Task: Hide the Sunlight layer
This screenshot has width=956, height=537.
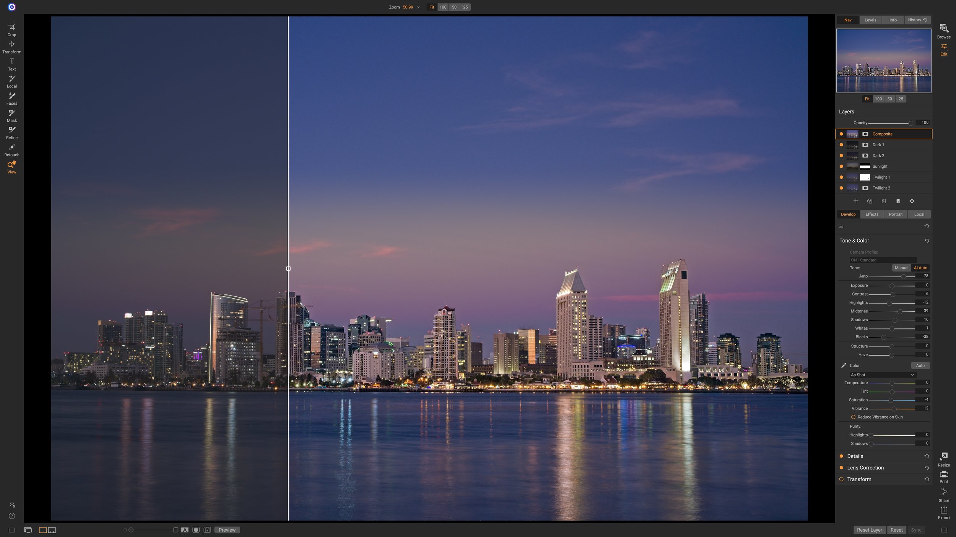Action: 841,166
